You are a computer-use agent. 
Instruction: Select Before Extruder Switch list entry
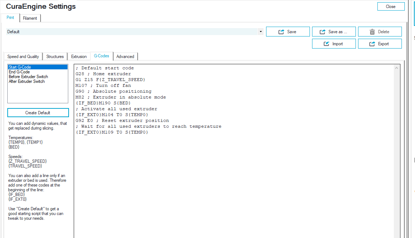tap(28, 77)
